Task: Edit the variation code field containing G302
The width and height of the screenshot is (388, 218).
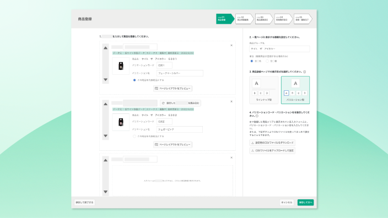Action: click(x=165, y=122)
